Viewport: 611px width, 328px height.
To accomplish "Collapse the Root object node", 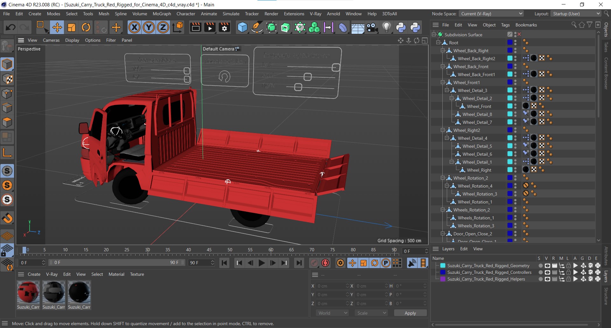I will pos(438,42).
